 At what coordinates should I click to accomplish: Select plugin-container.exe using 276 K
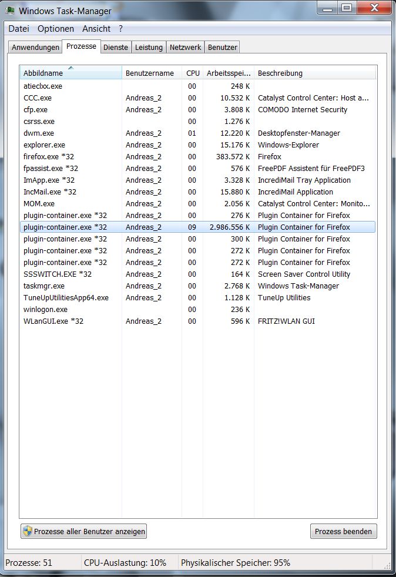coord(198,216)
